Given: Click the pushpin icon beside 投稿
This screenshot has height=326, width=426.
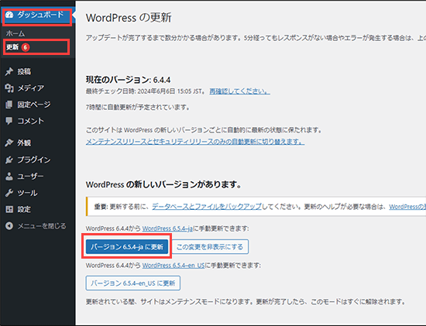Looking at the screenshot, I should pyautogui.click(x=9, y=72).
